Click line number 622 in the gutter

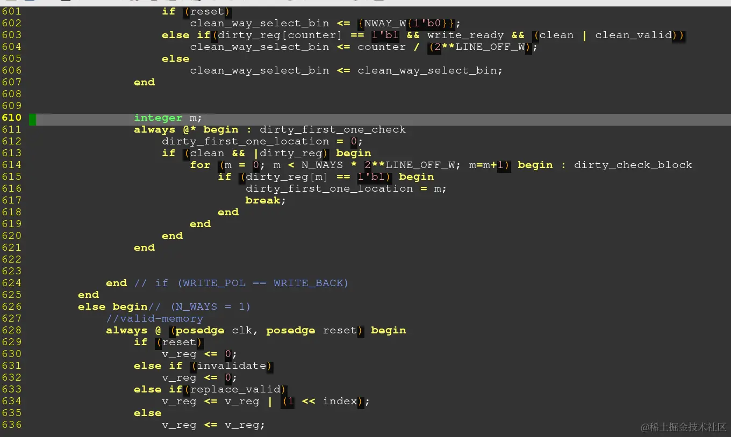(12, 260)
